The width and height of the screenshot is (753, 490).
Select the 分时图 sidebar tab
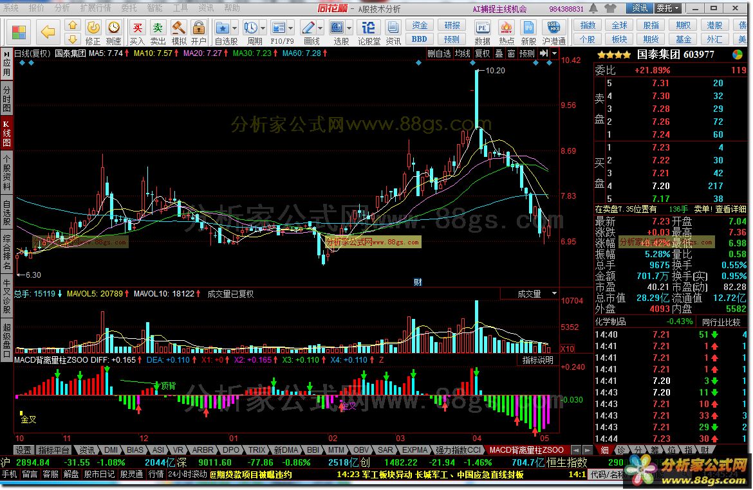pos(6,98)
